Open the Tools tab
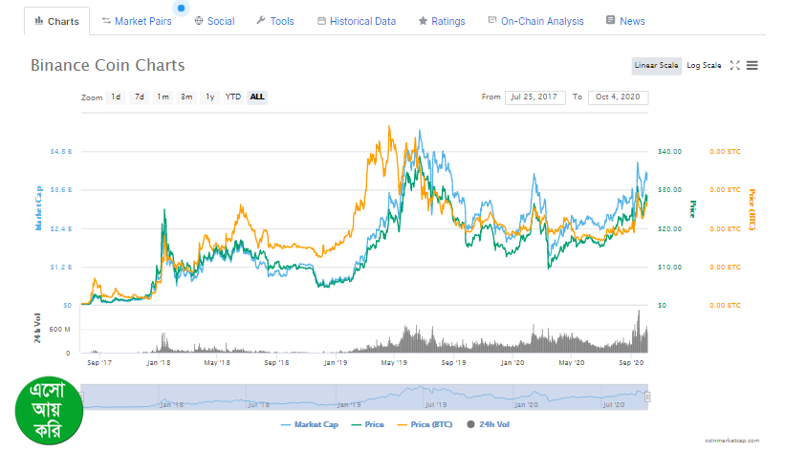 (275, 21)
